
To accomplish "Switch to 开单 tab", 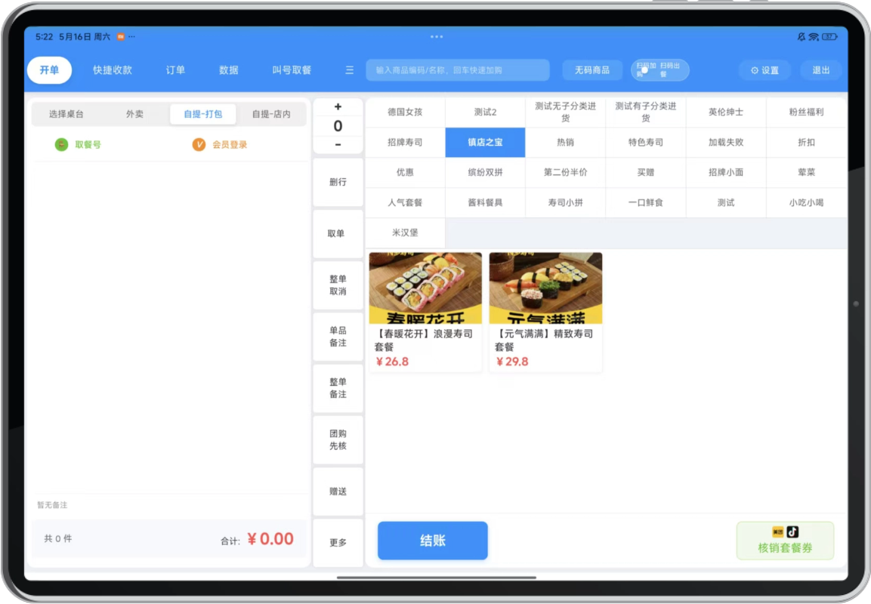I will 49,70.
